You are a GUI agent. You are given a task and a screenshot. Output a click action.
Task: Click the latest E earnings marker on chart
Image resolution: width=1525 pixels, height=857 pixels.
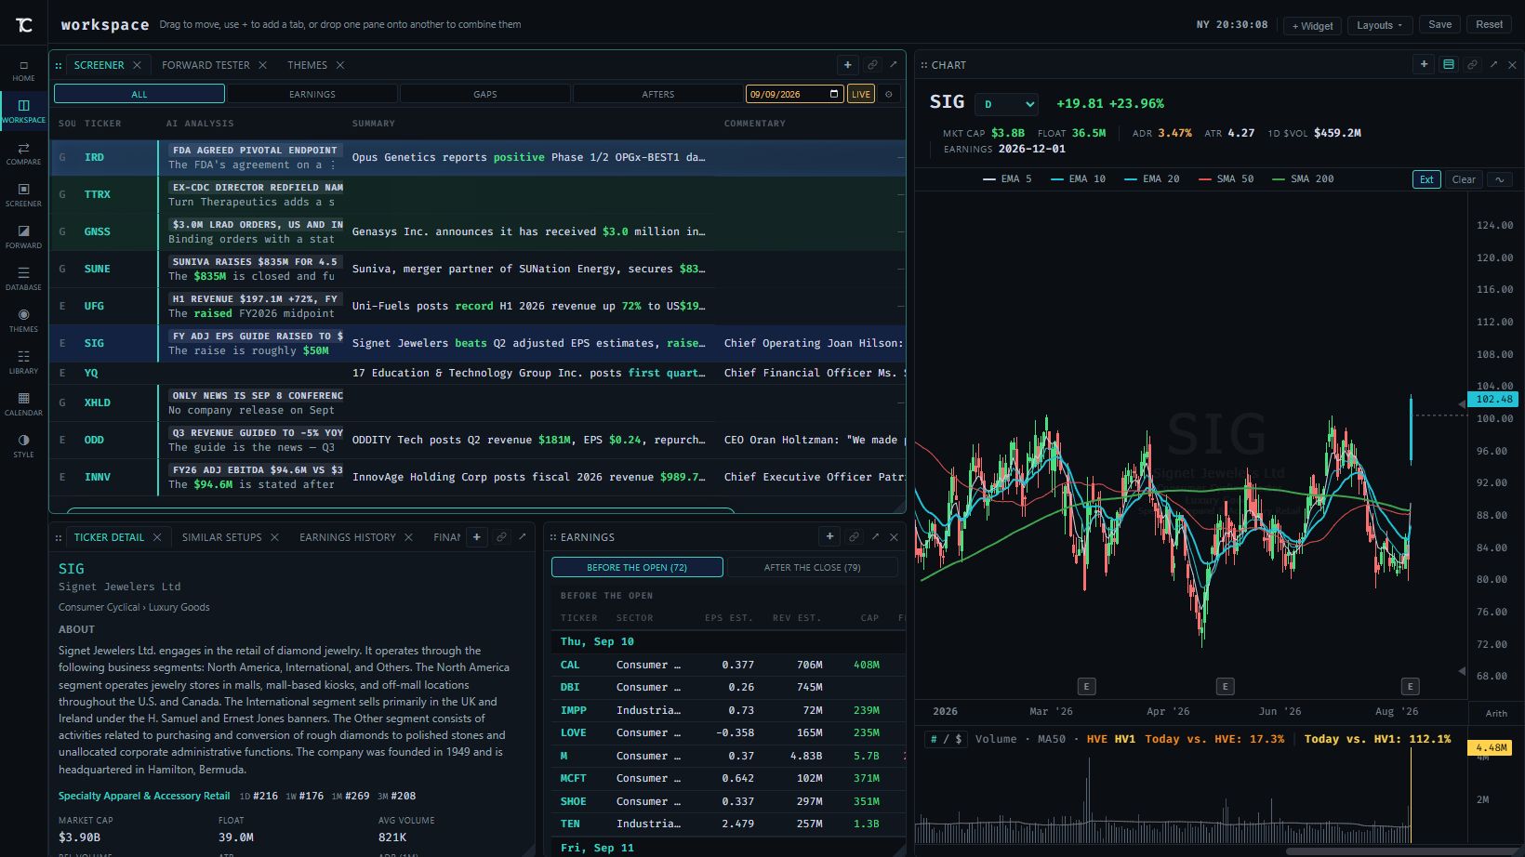coord(1410,686)
